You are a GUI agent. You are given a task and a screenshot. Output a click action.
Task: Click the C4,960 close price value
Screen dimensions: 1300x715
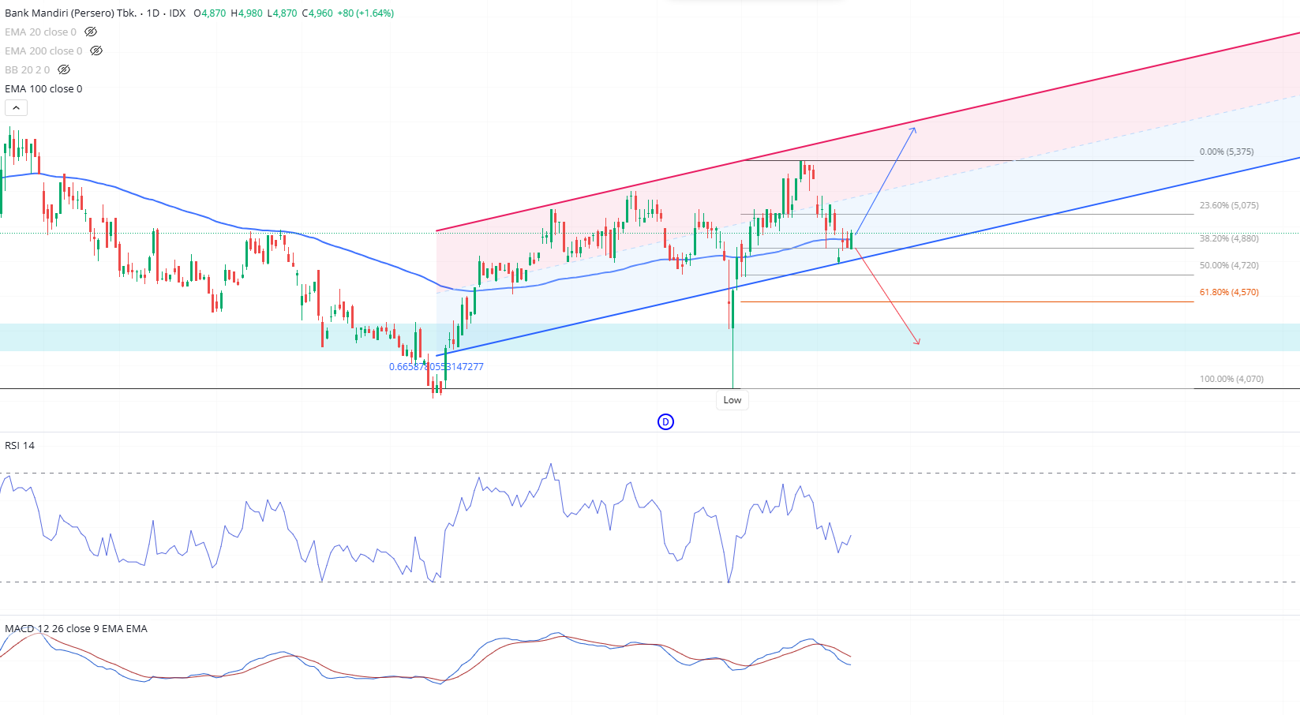pos(317,13)
